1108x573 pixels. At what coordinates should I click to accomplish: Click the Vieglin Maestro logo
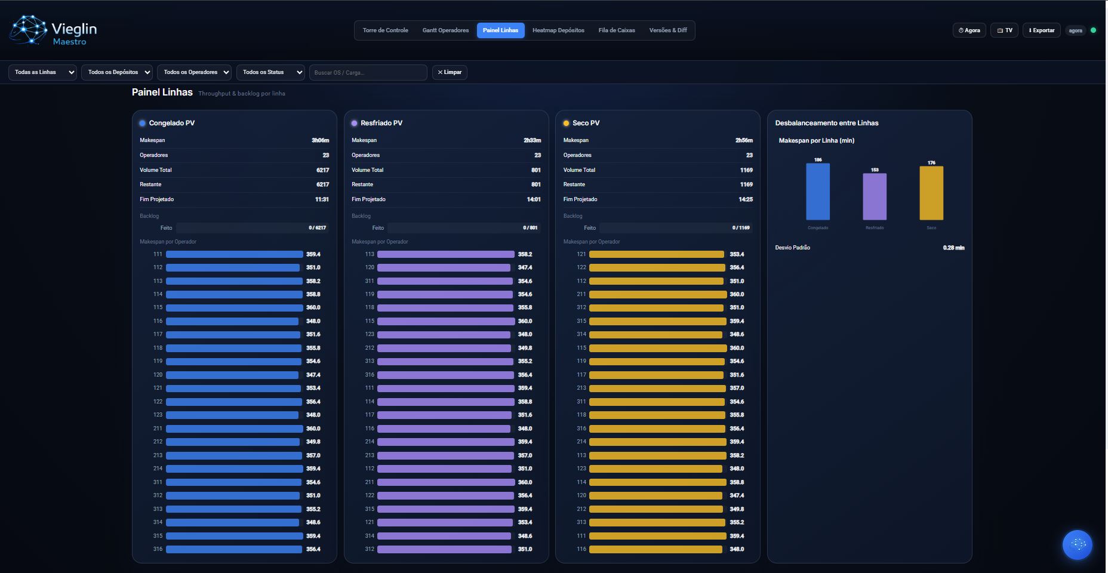53,30
